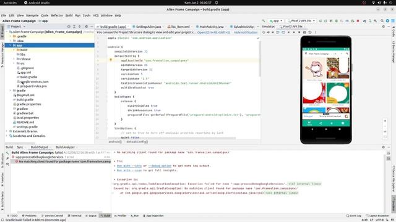Toggle the Build Variants side tab
The width and height of the screenshot is (396, 222).
pos(2,200)
